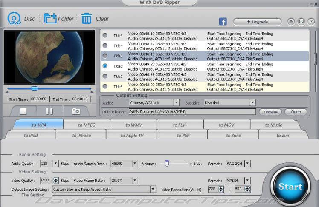Click the big Start button
Screen dimensions: 319x207
(x=290, y=186)
